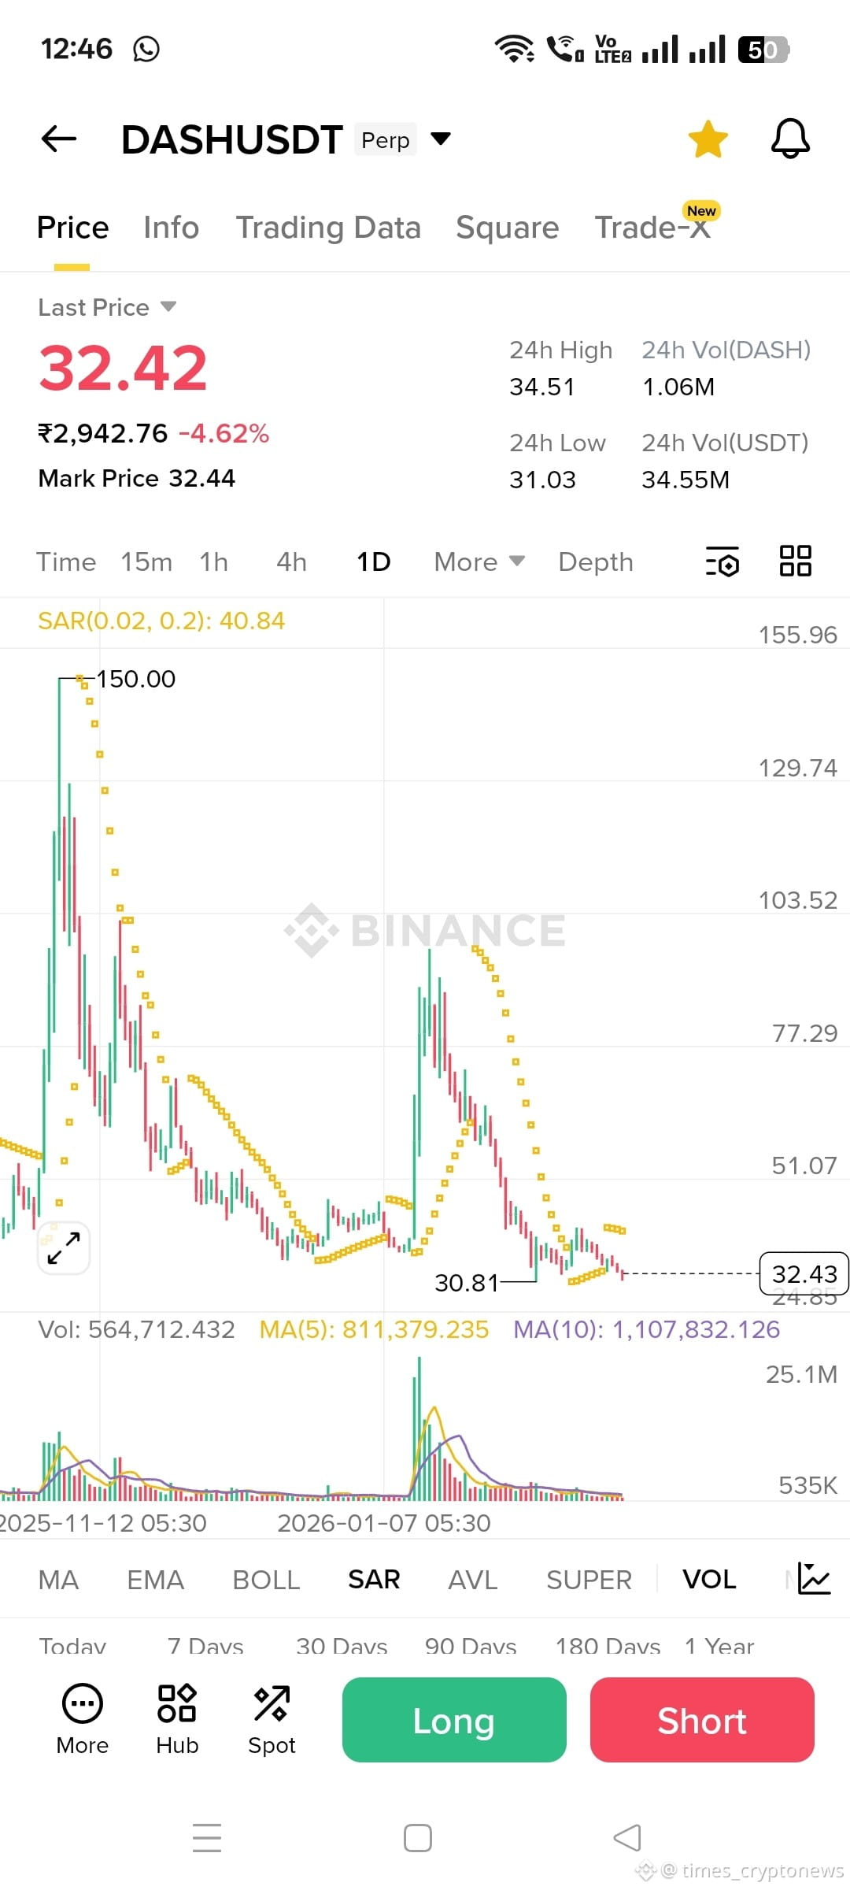The image size is (850, 1890).
Task: Tap the Mark Price 32.44 text
Action: coord(137,478)
